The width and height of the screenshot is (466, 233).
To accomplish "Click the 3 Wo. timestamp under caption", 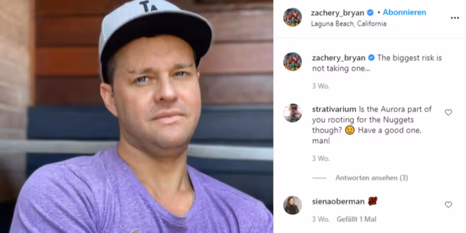I will pyautogui.click(x=321, y=86).
